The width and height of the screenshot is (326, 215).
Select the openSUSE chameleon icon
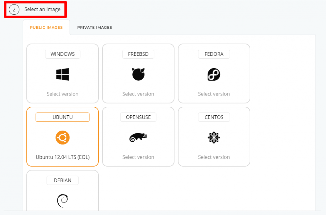coord(138,138)
